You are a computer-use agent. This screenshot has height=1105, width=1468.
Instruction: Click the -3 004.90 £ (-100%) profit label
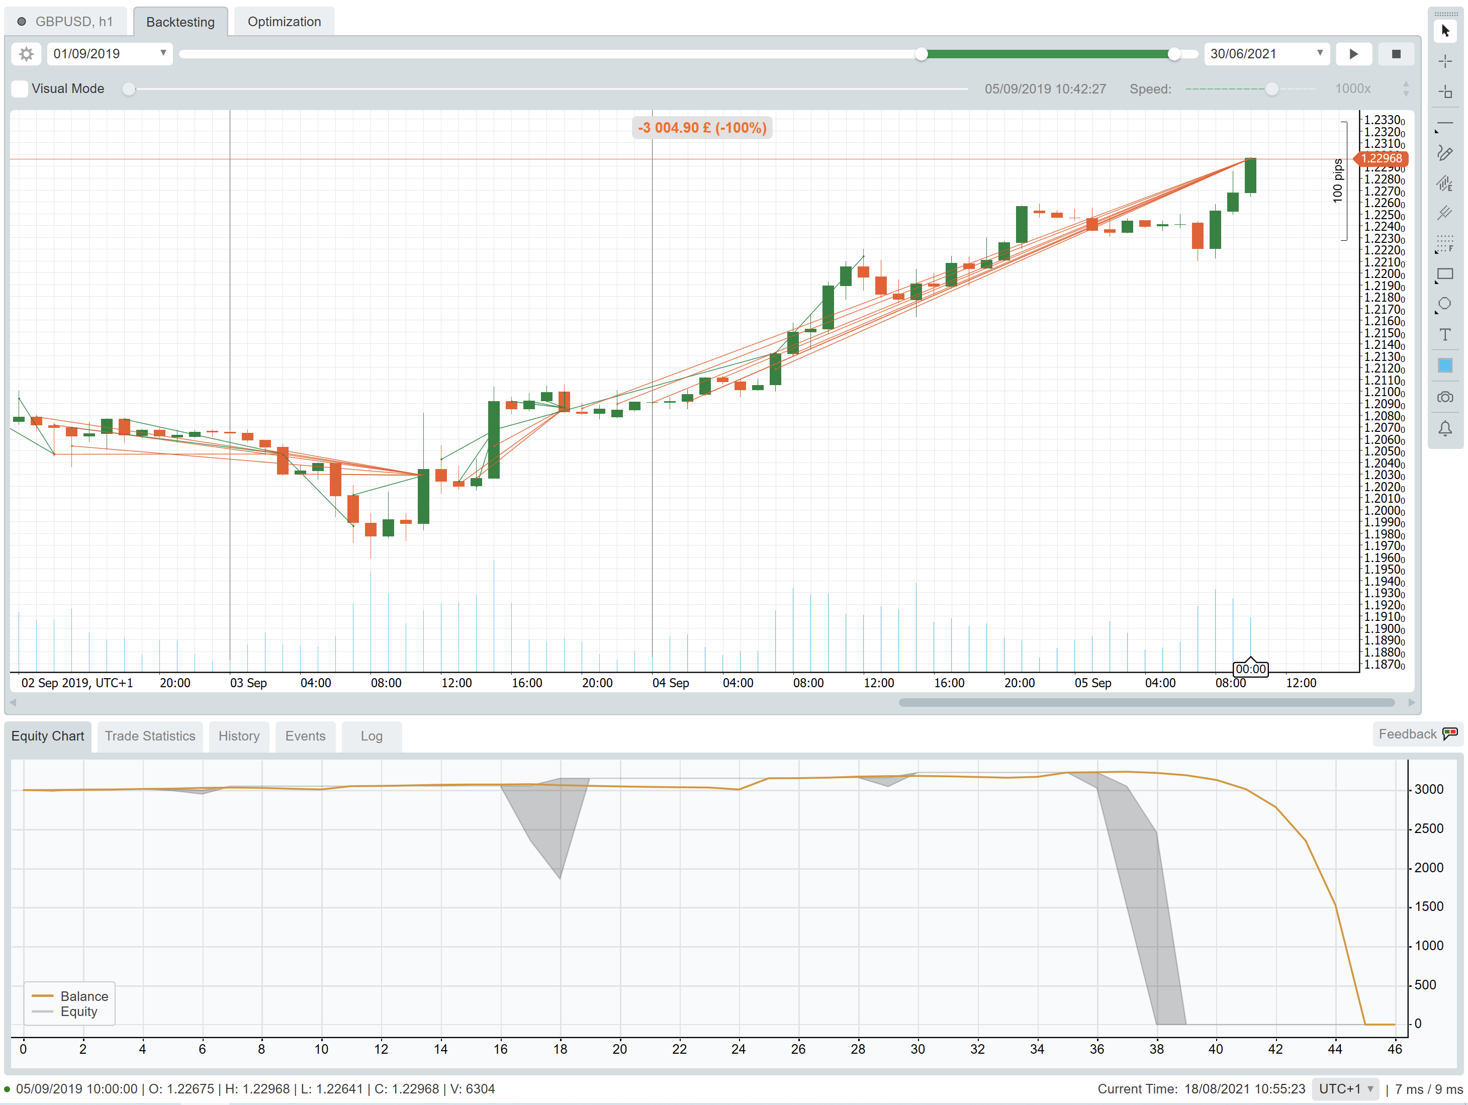pyautogui.click(x=702, y=127)
